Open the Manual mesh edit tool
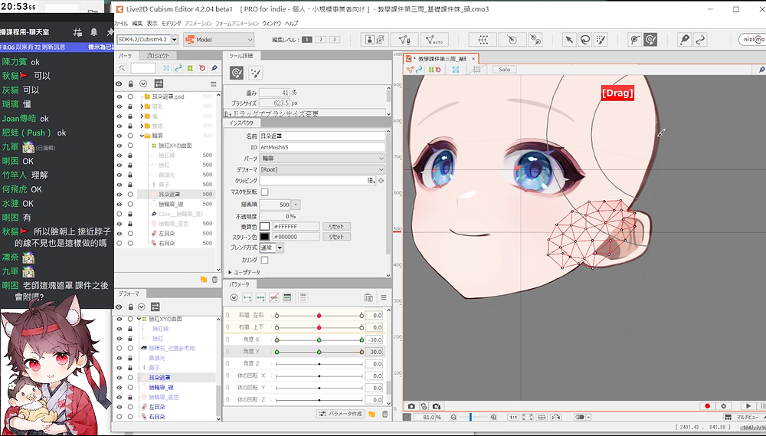The height and width of the screenshot is (436, 766). pyautogui.click(x=404, y=40)
